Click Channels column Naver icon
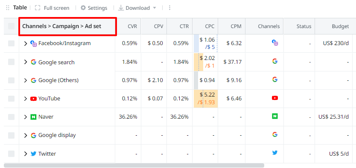The height and width of the screenshot is (168, 356). (x=275, y=116)
